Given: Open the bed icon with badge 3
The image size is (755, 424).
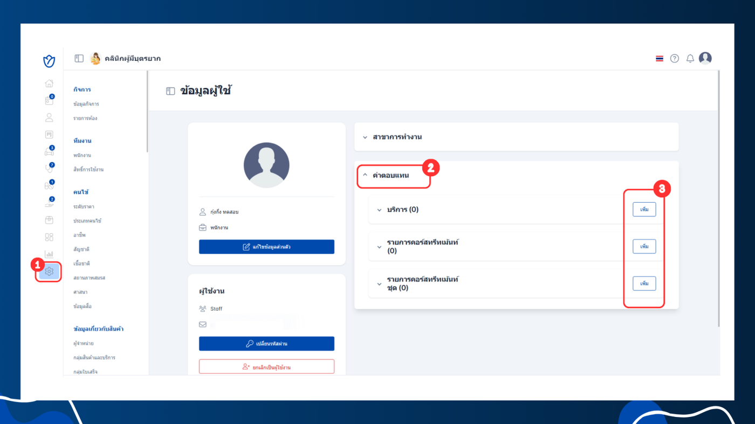Looking at the screenshot, I should point(49,151).
